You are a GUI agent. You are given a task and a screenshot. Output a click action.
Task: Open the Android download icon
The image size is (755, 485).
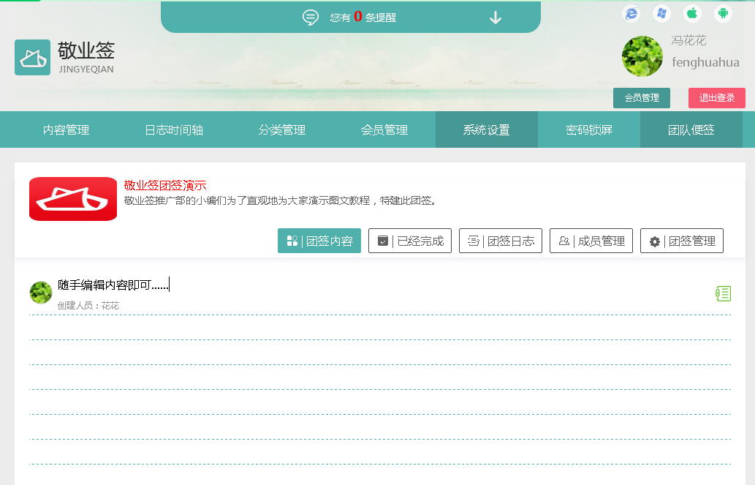coord(723,13)
